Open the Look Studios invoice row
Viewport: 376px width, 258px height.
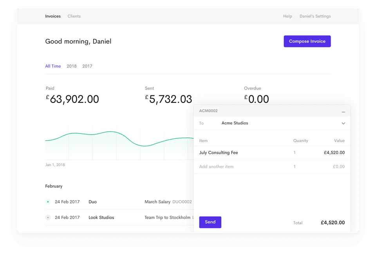[x=119, y=217]
